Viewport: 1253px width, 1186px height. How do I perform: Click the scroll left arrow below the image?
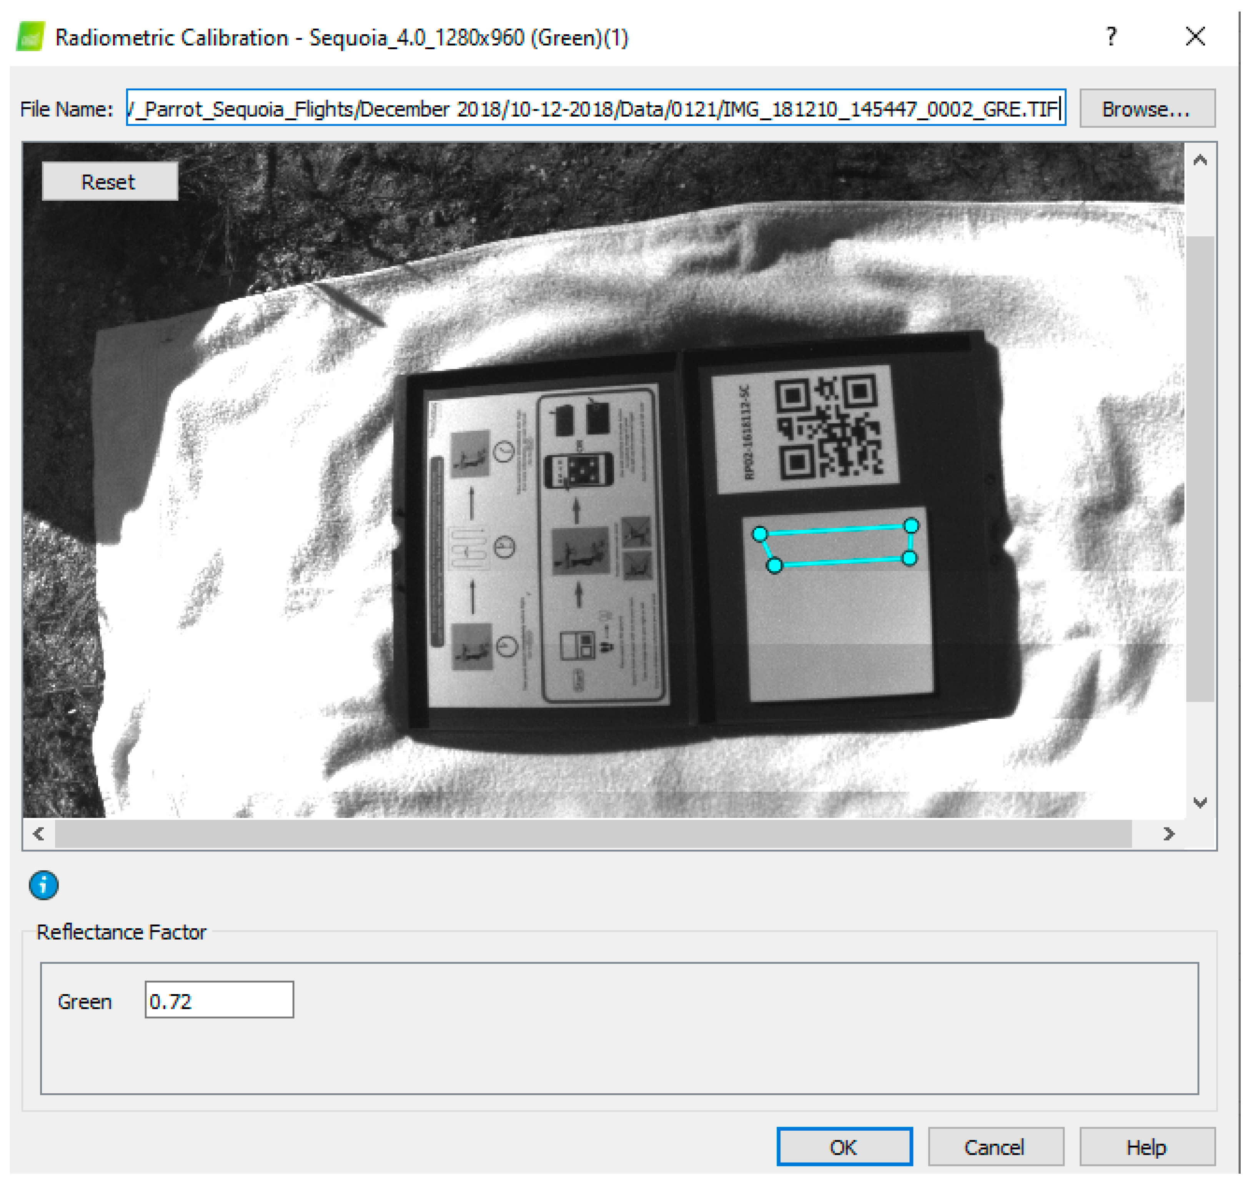38,834
